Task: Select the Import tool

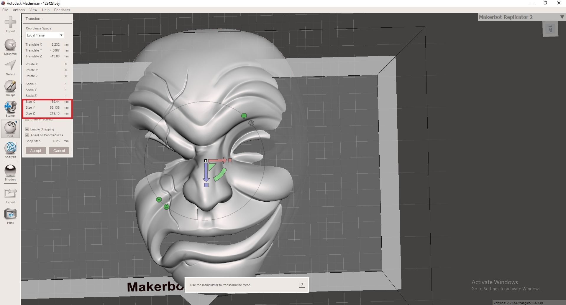Action: click(x=10, y=25)
